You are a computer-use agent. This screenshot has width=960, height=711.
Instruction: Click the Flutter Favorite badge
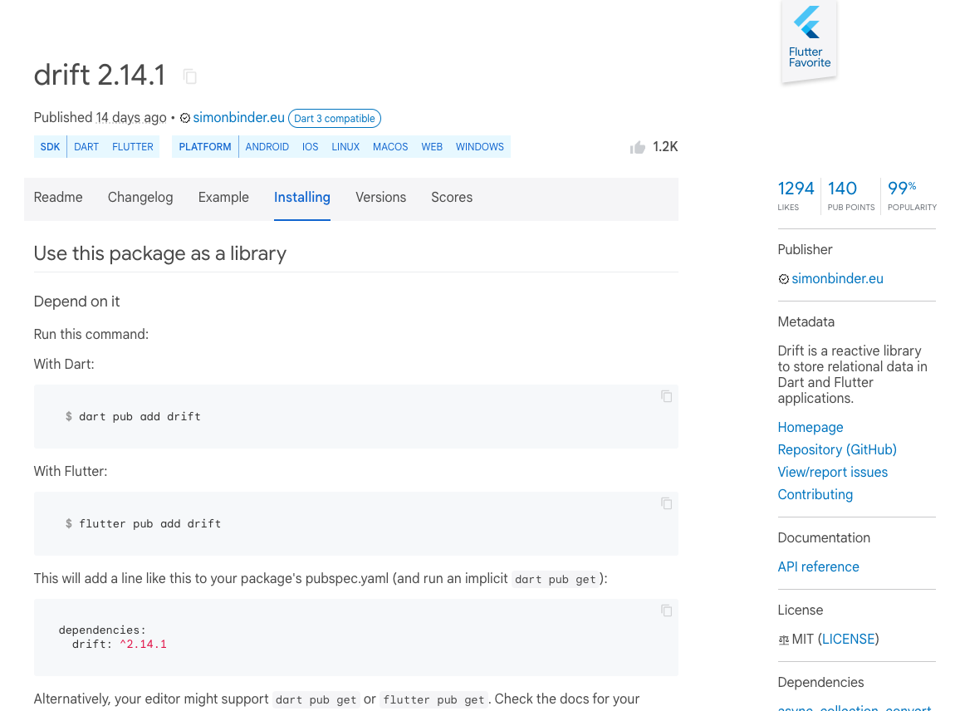pyautogui.click(x=809, y=42)
